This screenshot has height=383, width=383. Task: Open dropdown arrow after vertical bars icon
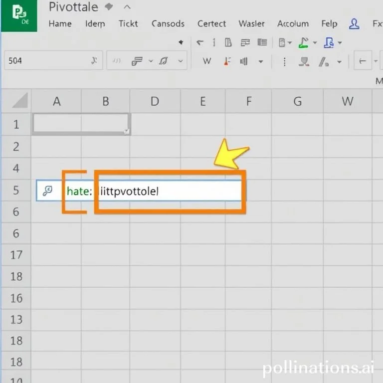(x=261, y=61)
